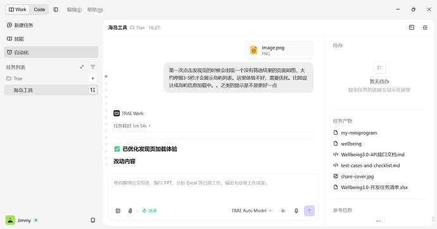The height and width of the screenshot is (229, 437).
Task: Click the header Trae folder label
Action: point(137,28)
